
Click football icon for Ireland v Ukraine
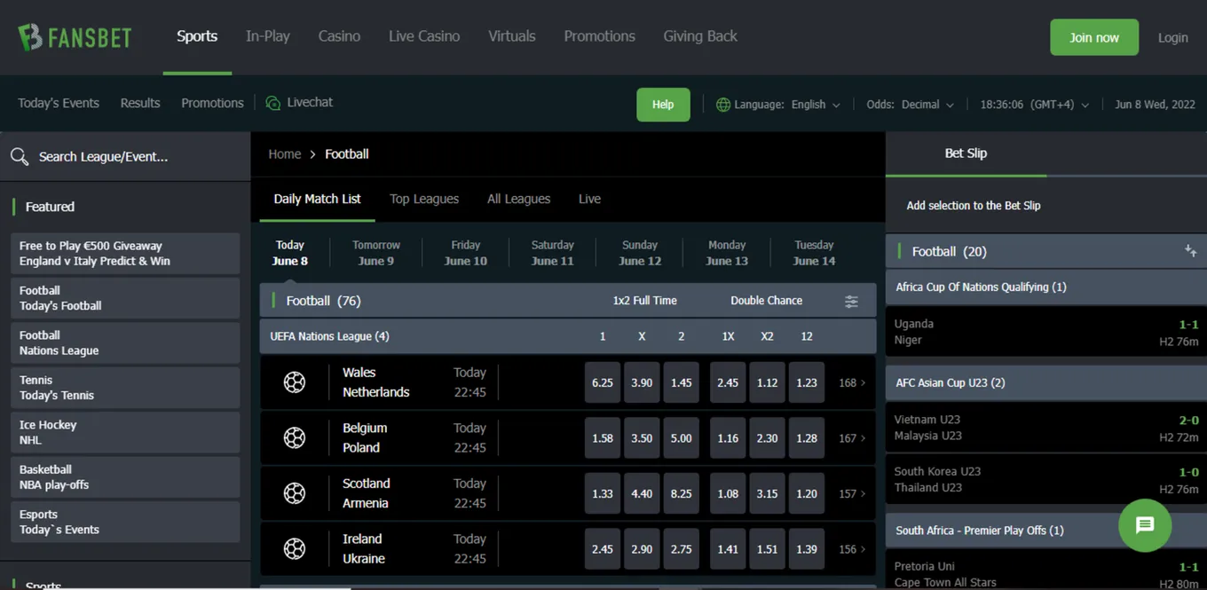295,549
